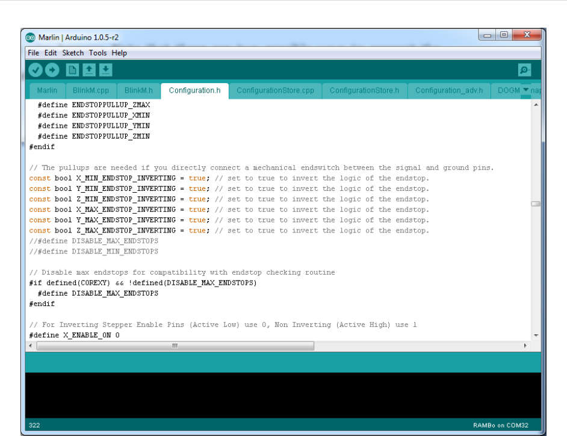Click 'true' on the Z_MIN_ENDSTOP_INVERTING line
The width and height of the screenshot is (567, 436).
point(197,199)
